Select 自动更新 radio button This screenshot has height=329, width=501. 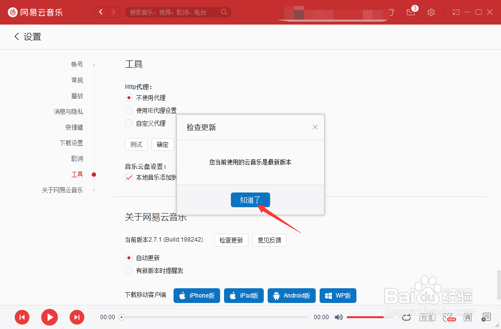[x=129, y=258]
